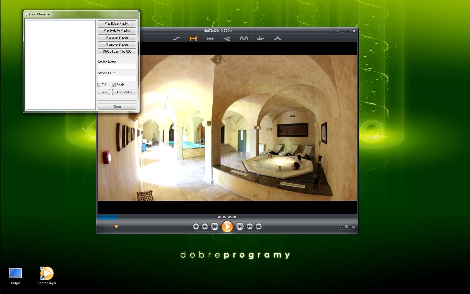The image size is (470, 294).
Task: Uncheck the Radio checkbox
Action: click(x=114, y=85)
